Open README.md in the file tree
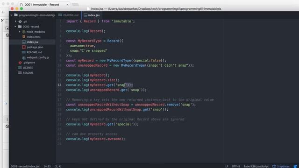 (34, 52)
